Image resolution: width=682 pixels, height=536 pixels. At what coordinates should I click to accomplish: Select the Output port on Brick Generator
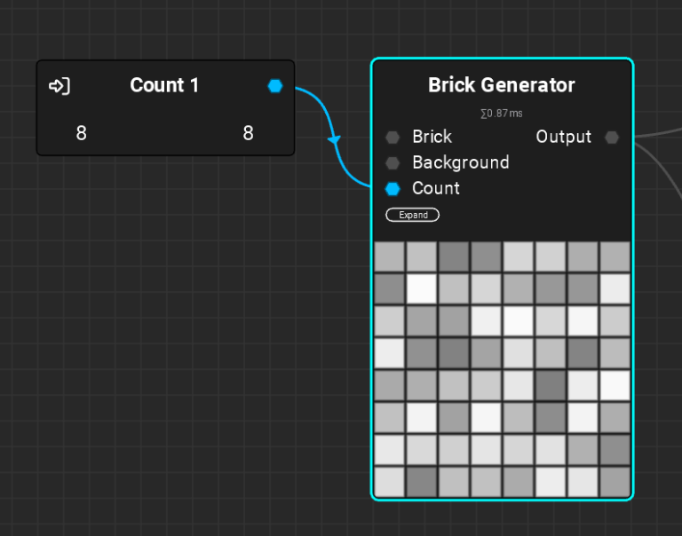pyautogui.click(x=612, y=138)
